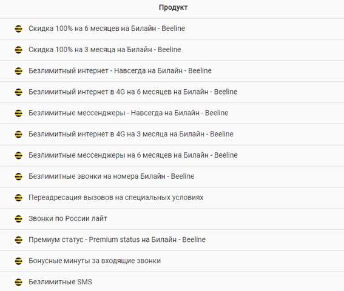
Task: Open Безлимитный интернет в 4G на 6 месяцев
Action: [x=133, y=92]
